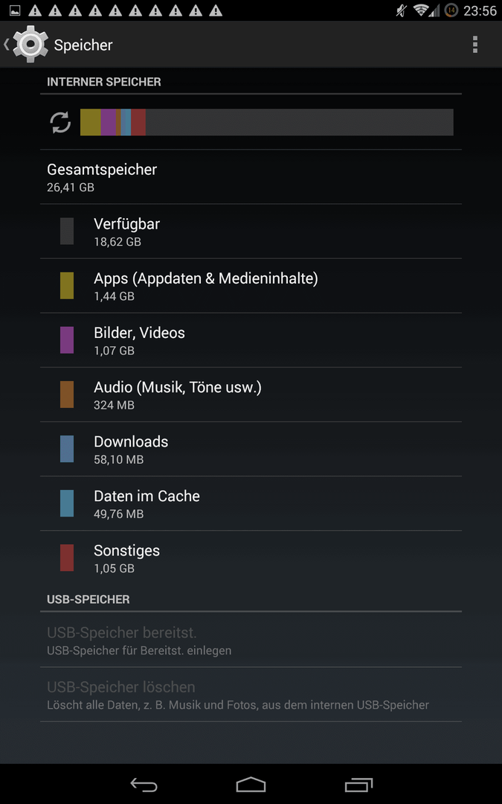502x804 pixels.
Task: Tap the Android back navigation button
Action: [144, 785]
